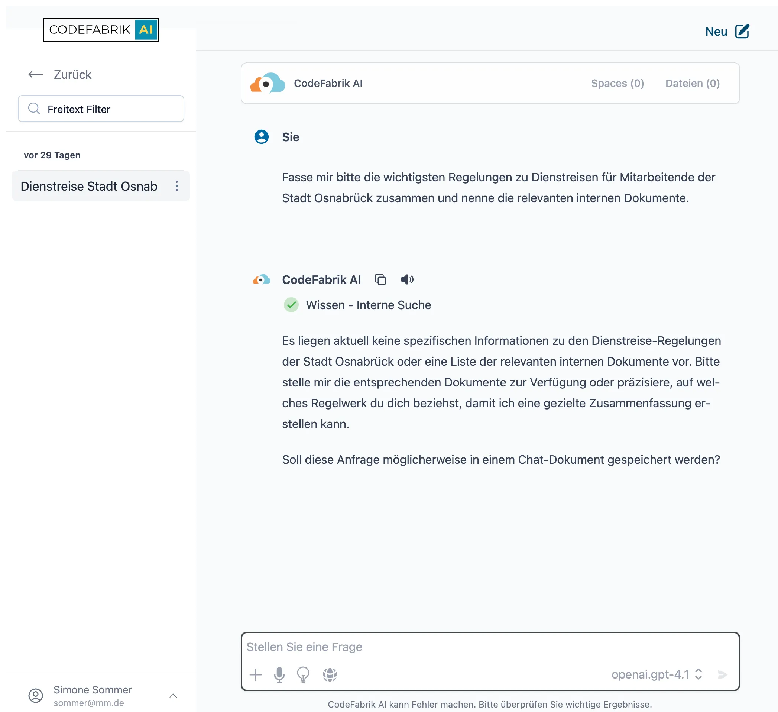
Task: Go back using the Zurück arrow
Action: click(x=36, y=74)
